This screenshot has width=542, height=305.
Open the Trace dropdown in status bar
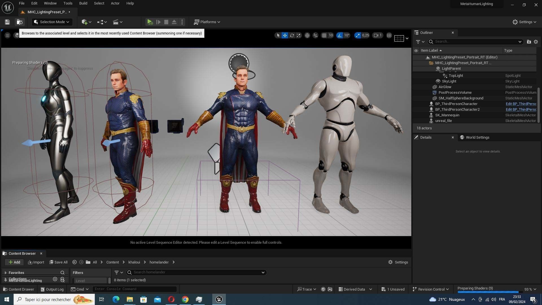(x=307, y=289)
